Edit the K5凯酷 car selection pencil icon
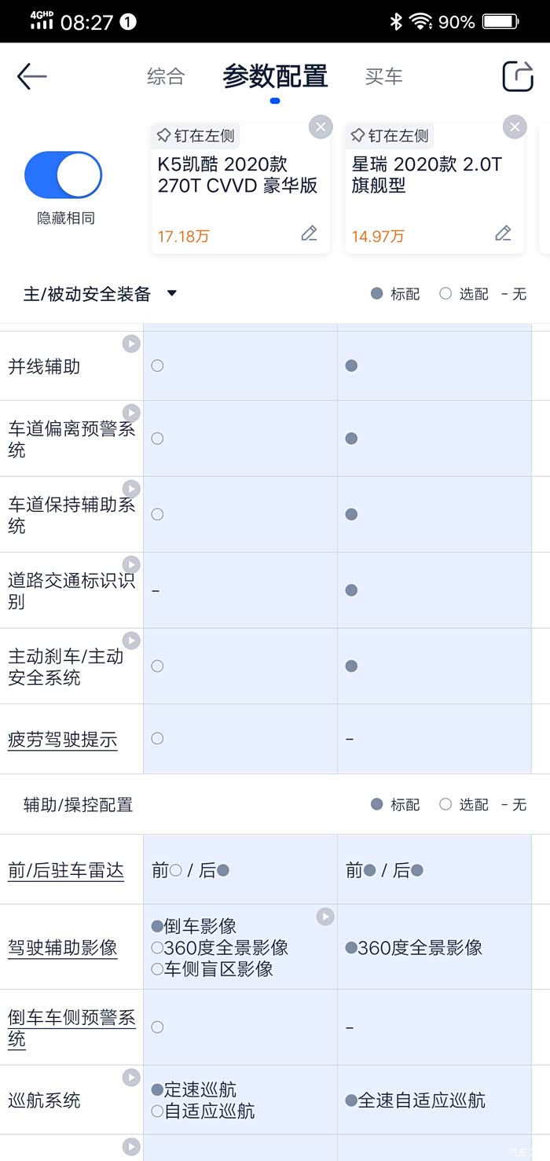This screenshot has height=1161, width=550. coord(309,233)
